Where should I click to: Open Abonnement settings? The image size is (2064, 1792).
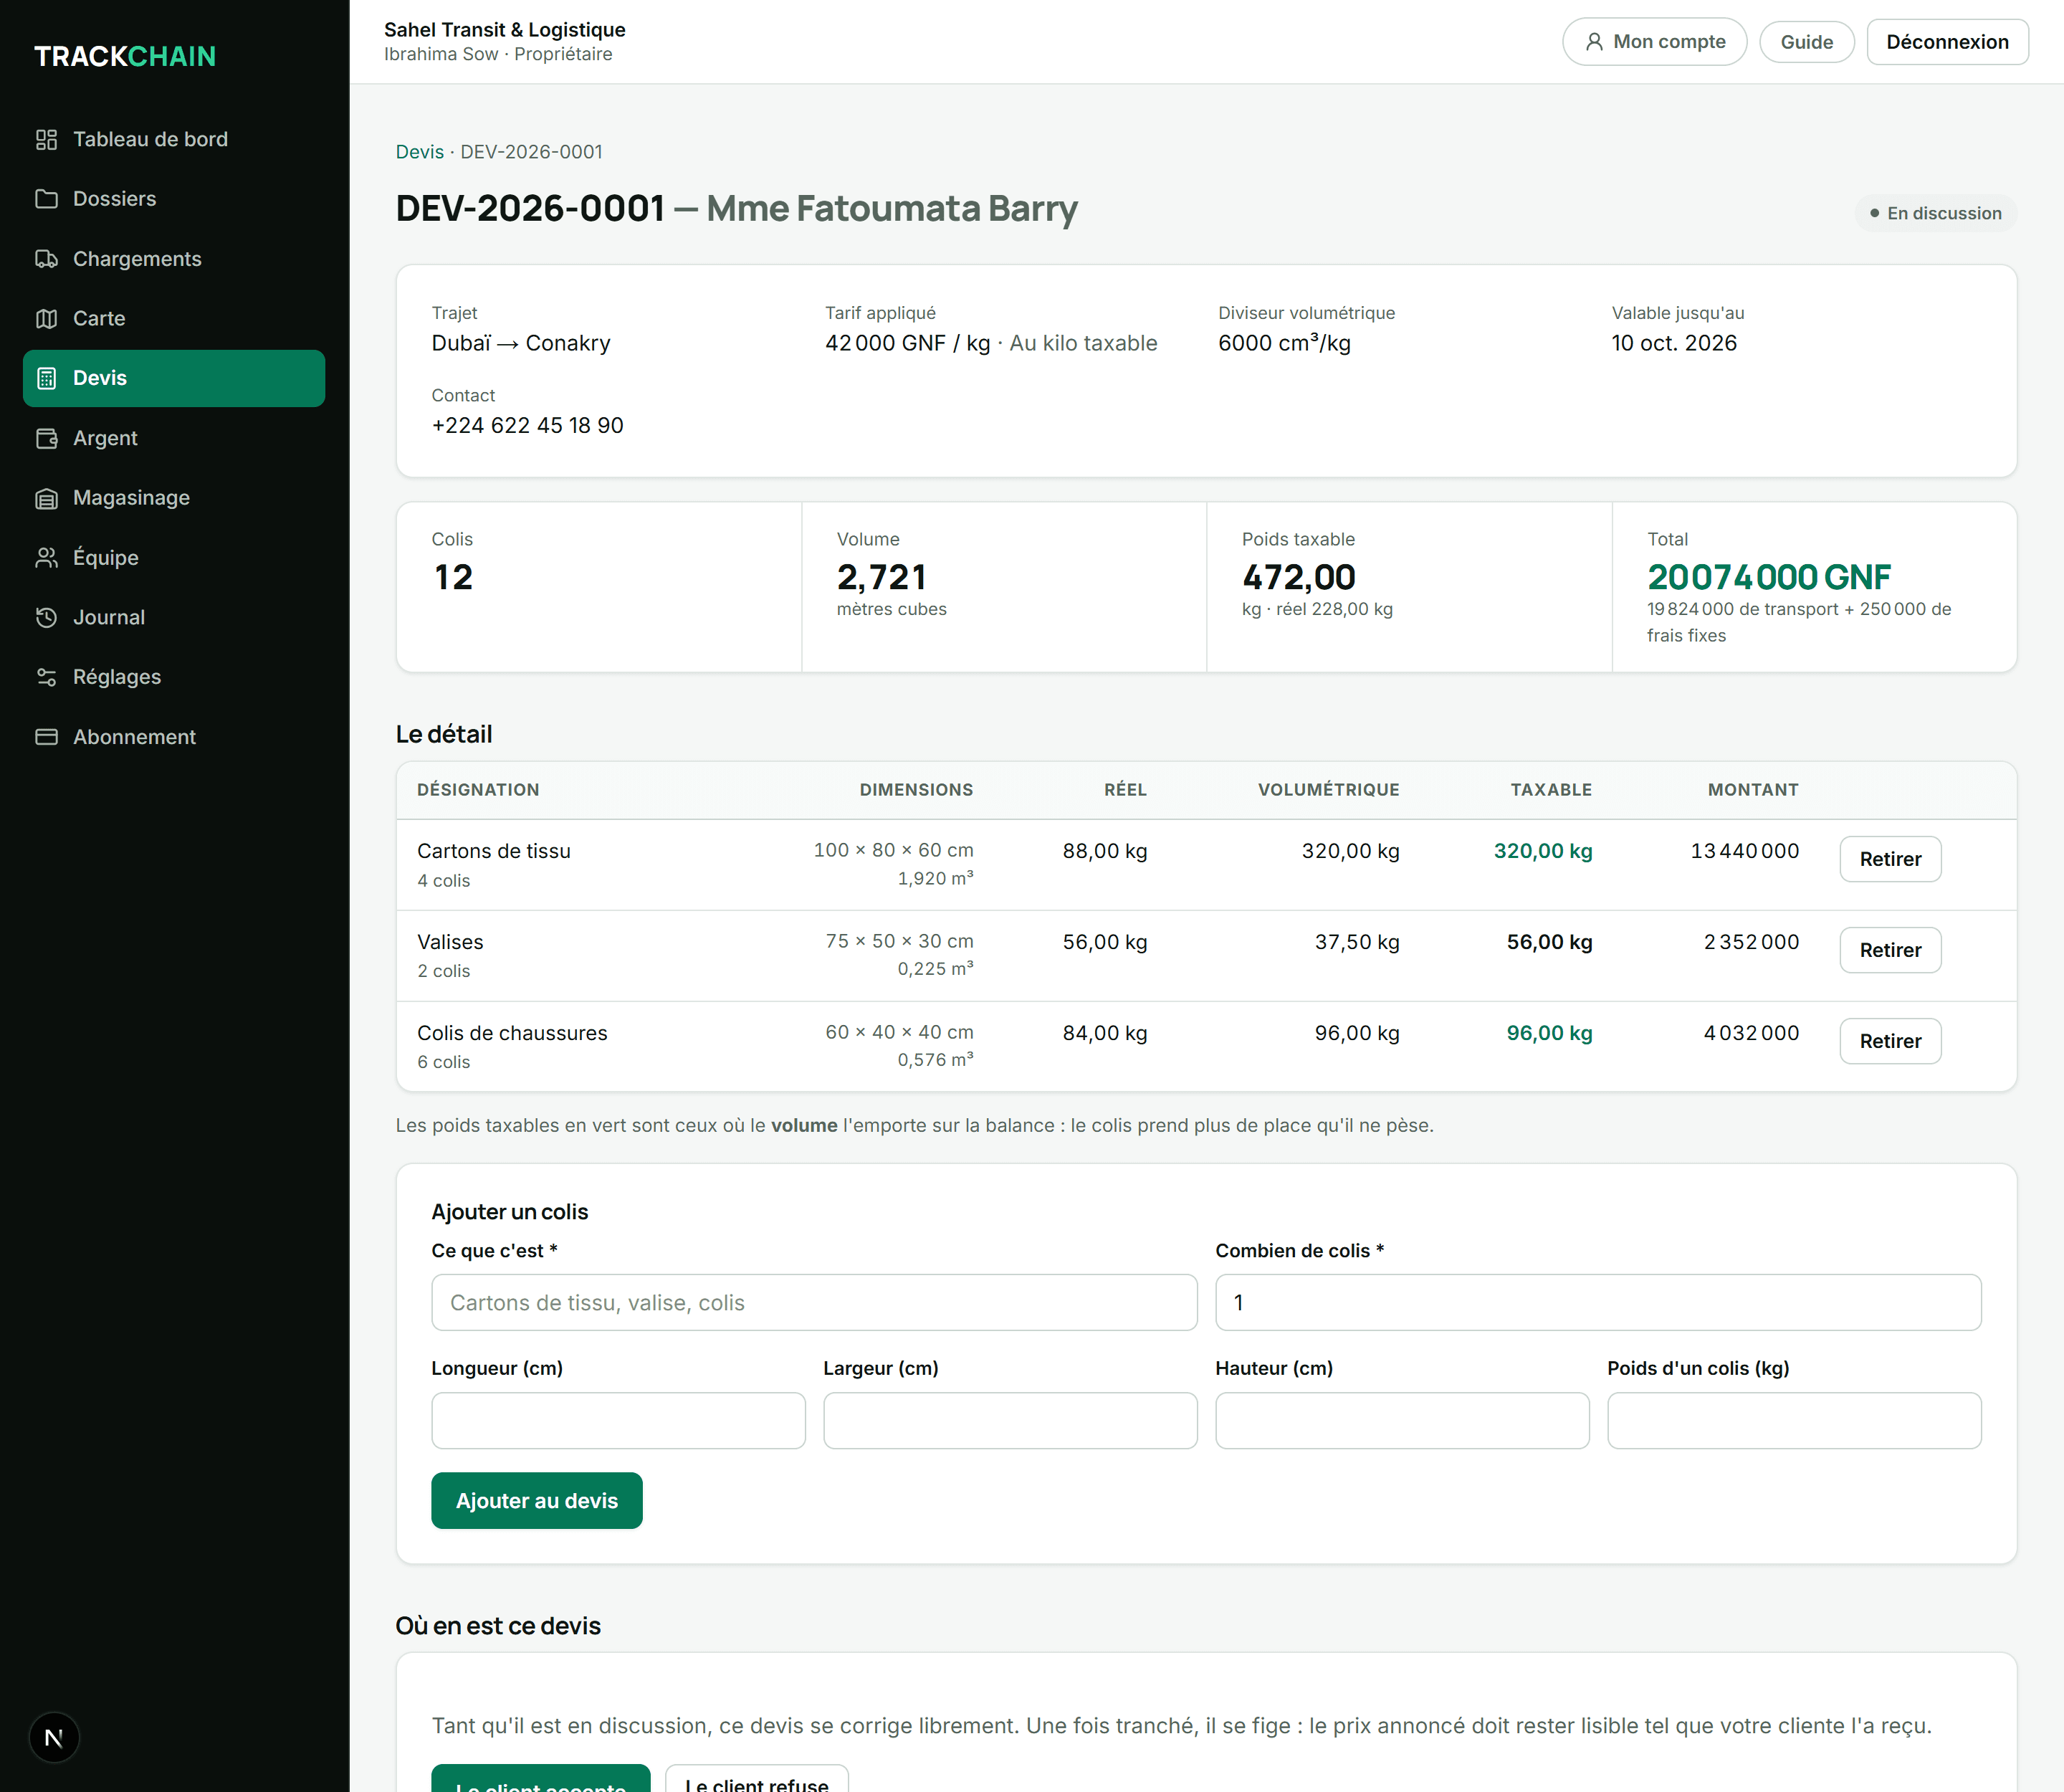[x=174, y=737]
